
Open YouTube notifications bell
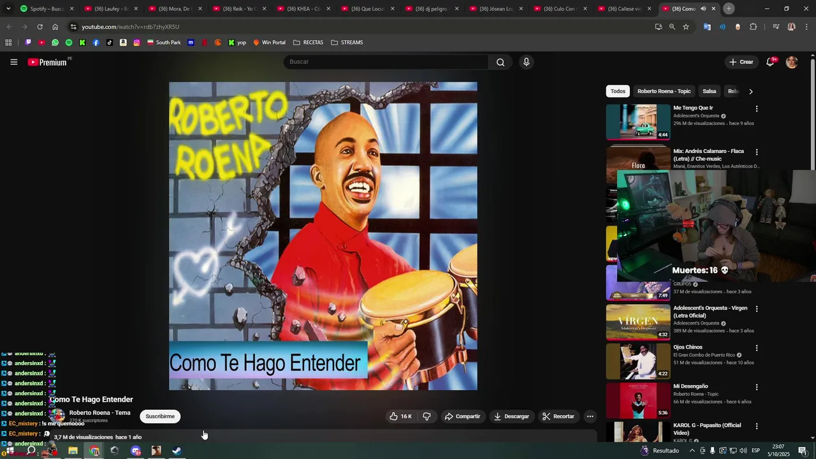point(770,62)
